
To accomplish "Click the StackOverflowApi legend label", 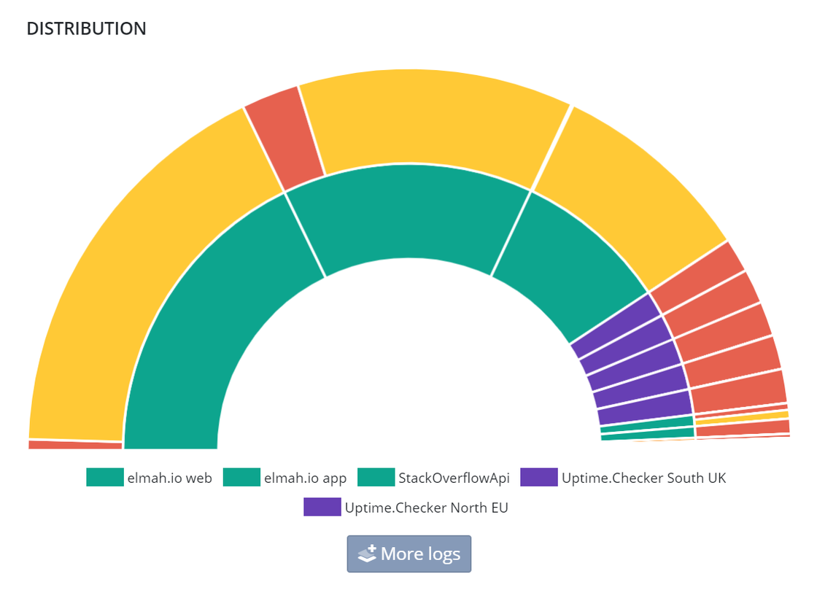I will 454,478.
